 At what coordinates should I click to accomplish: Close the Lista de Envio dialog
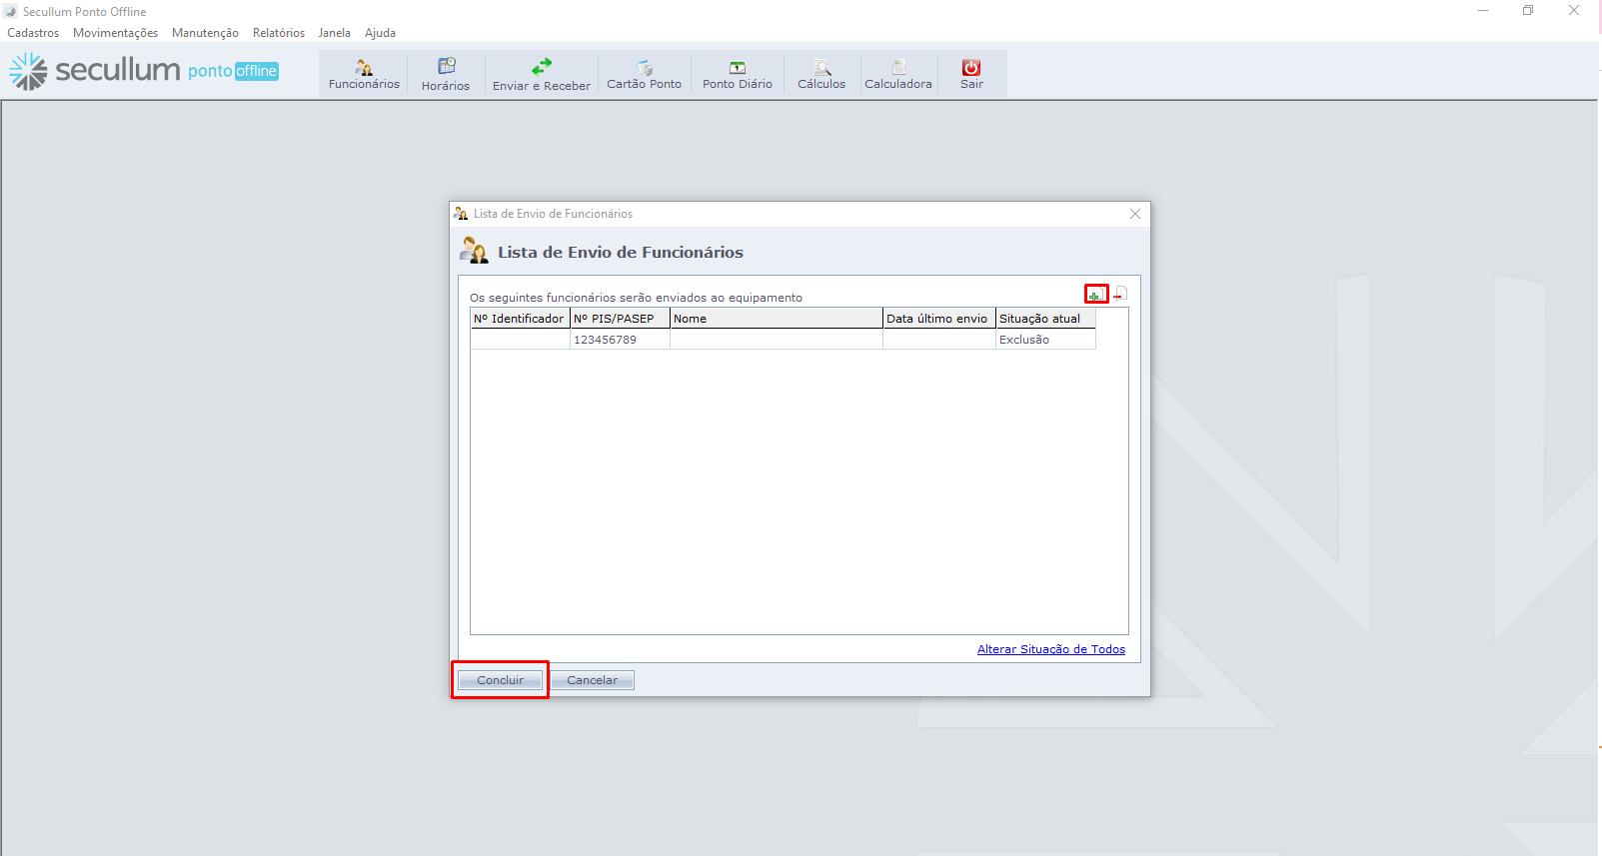[1135, 214]
